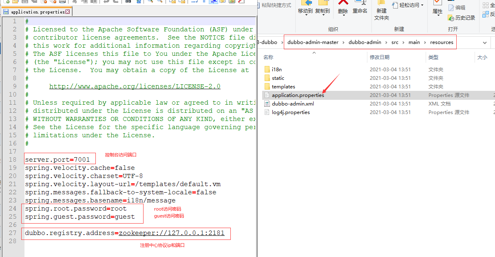The width and height of the screenshot is (495, 257).
Task: Click 粘贴快捷方式 paste shortcut
Action: tap(273, 5)
